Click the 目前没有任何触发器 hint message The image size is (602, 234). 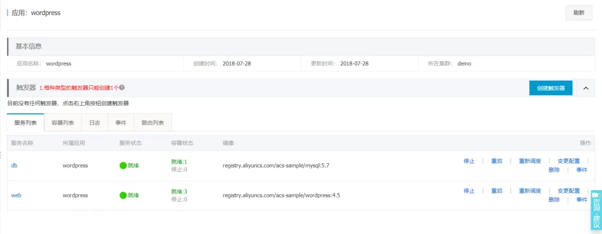(x=68, y=103)
